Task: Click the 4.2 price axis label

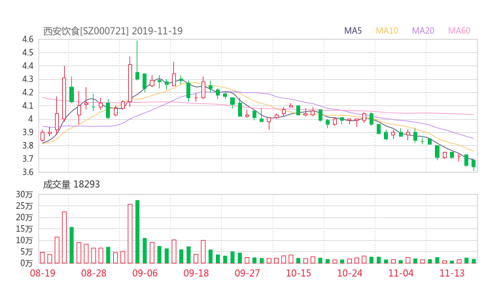Action: [x=27, y=92]
